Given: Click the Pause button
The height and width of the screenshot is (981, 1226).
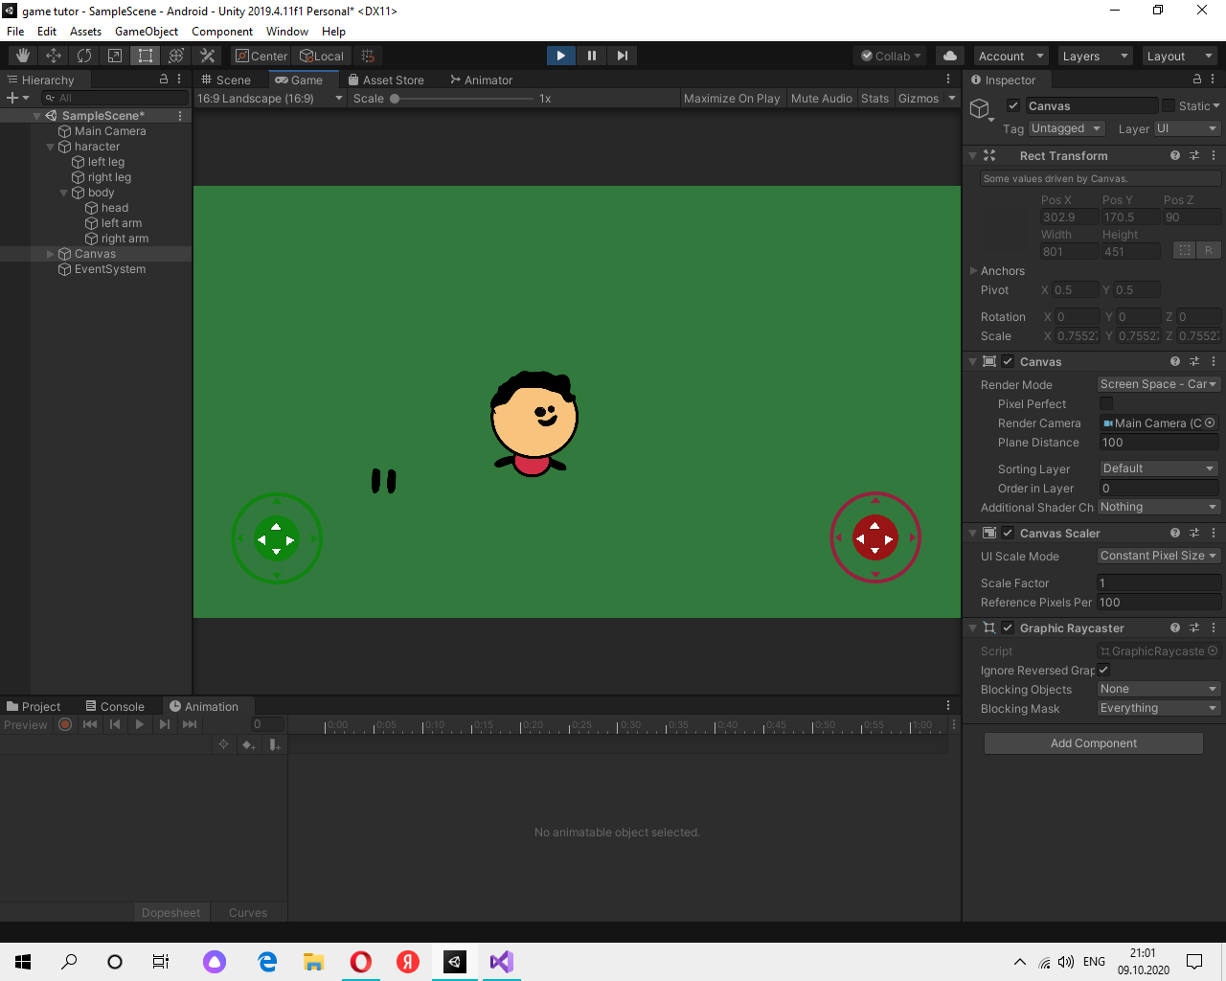Looking at the screenshot, I should [592, 56].
